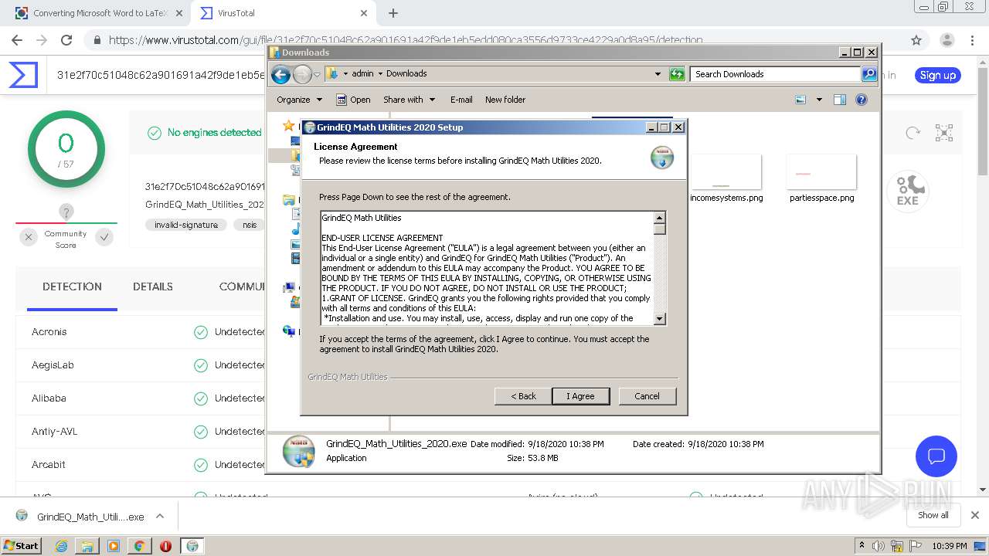Click the Chrome icon in the taskbar
The width and height of the screenshot is (989, 556).
click(x=139, y=546)
